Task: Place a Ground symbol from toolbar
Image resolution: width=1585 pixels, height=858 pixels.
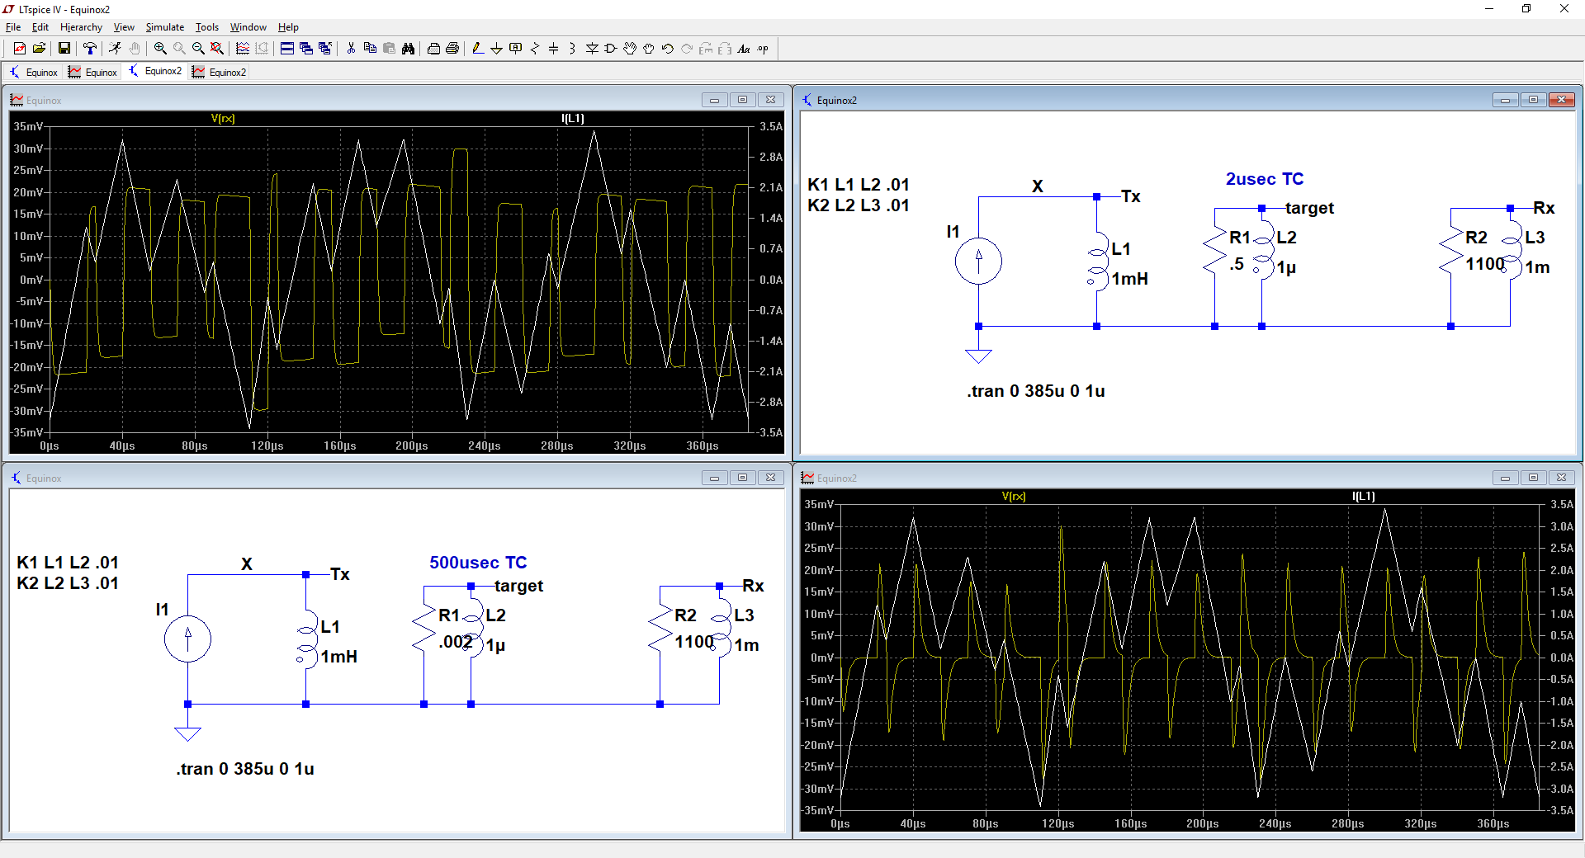Action: click(496, 49)
